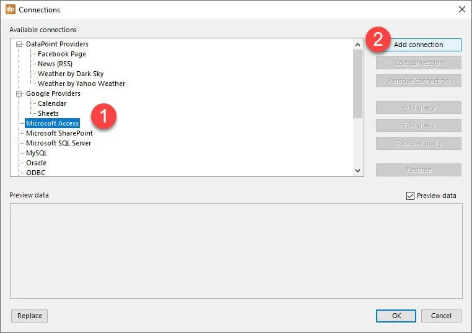Screen dimensions: 472x333
Task: Select MySQL provider
Action: click(x=37, y=153)
